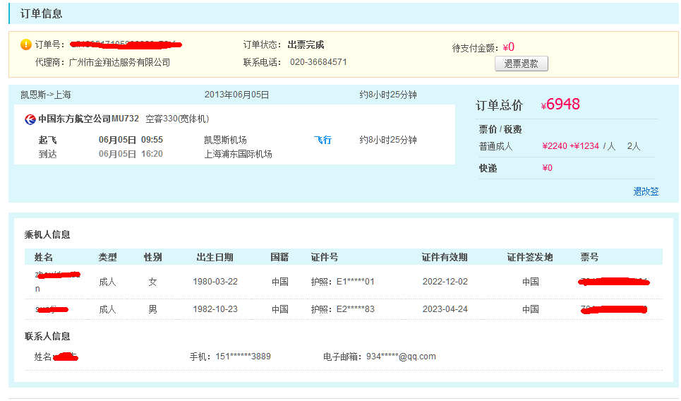Click flight number MU732

tap(125, 119)
